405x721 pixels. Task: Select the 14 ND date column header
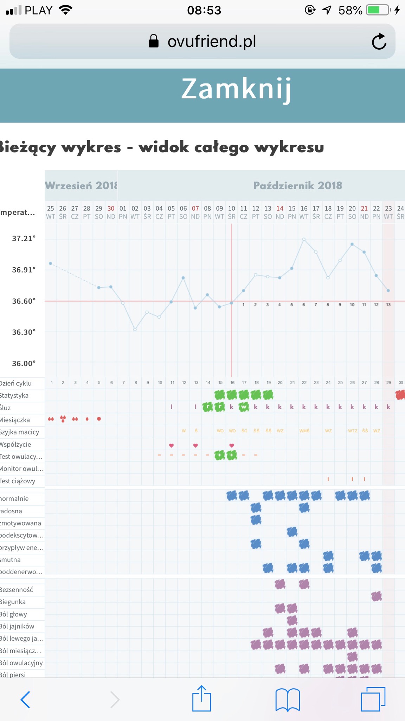280,212
